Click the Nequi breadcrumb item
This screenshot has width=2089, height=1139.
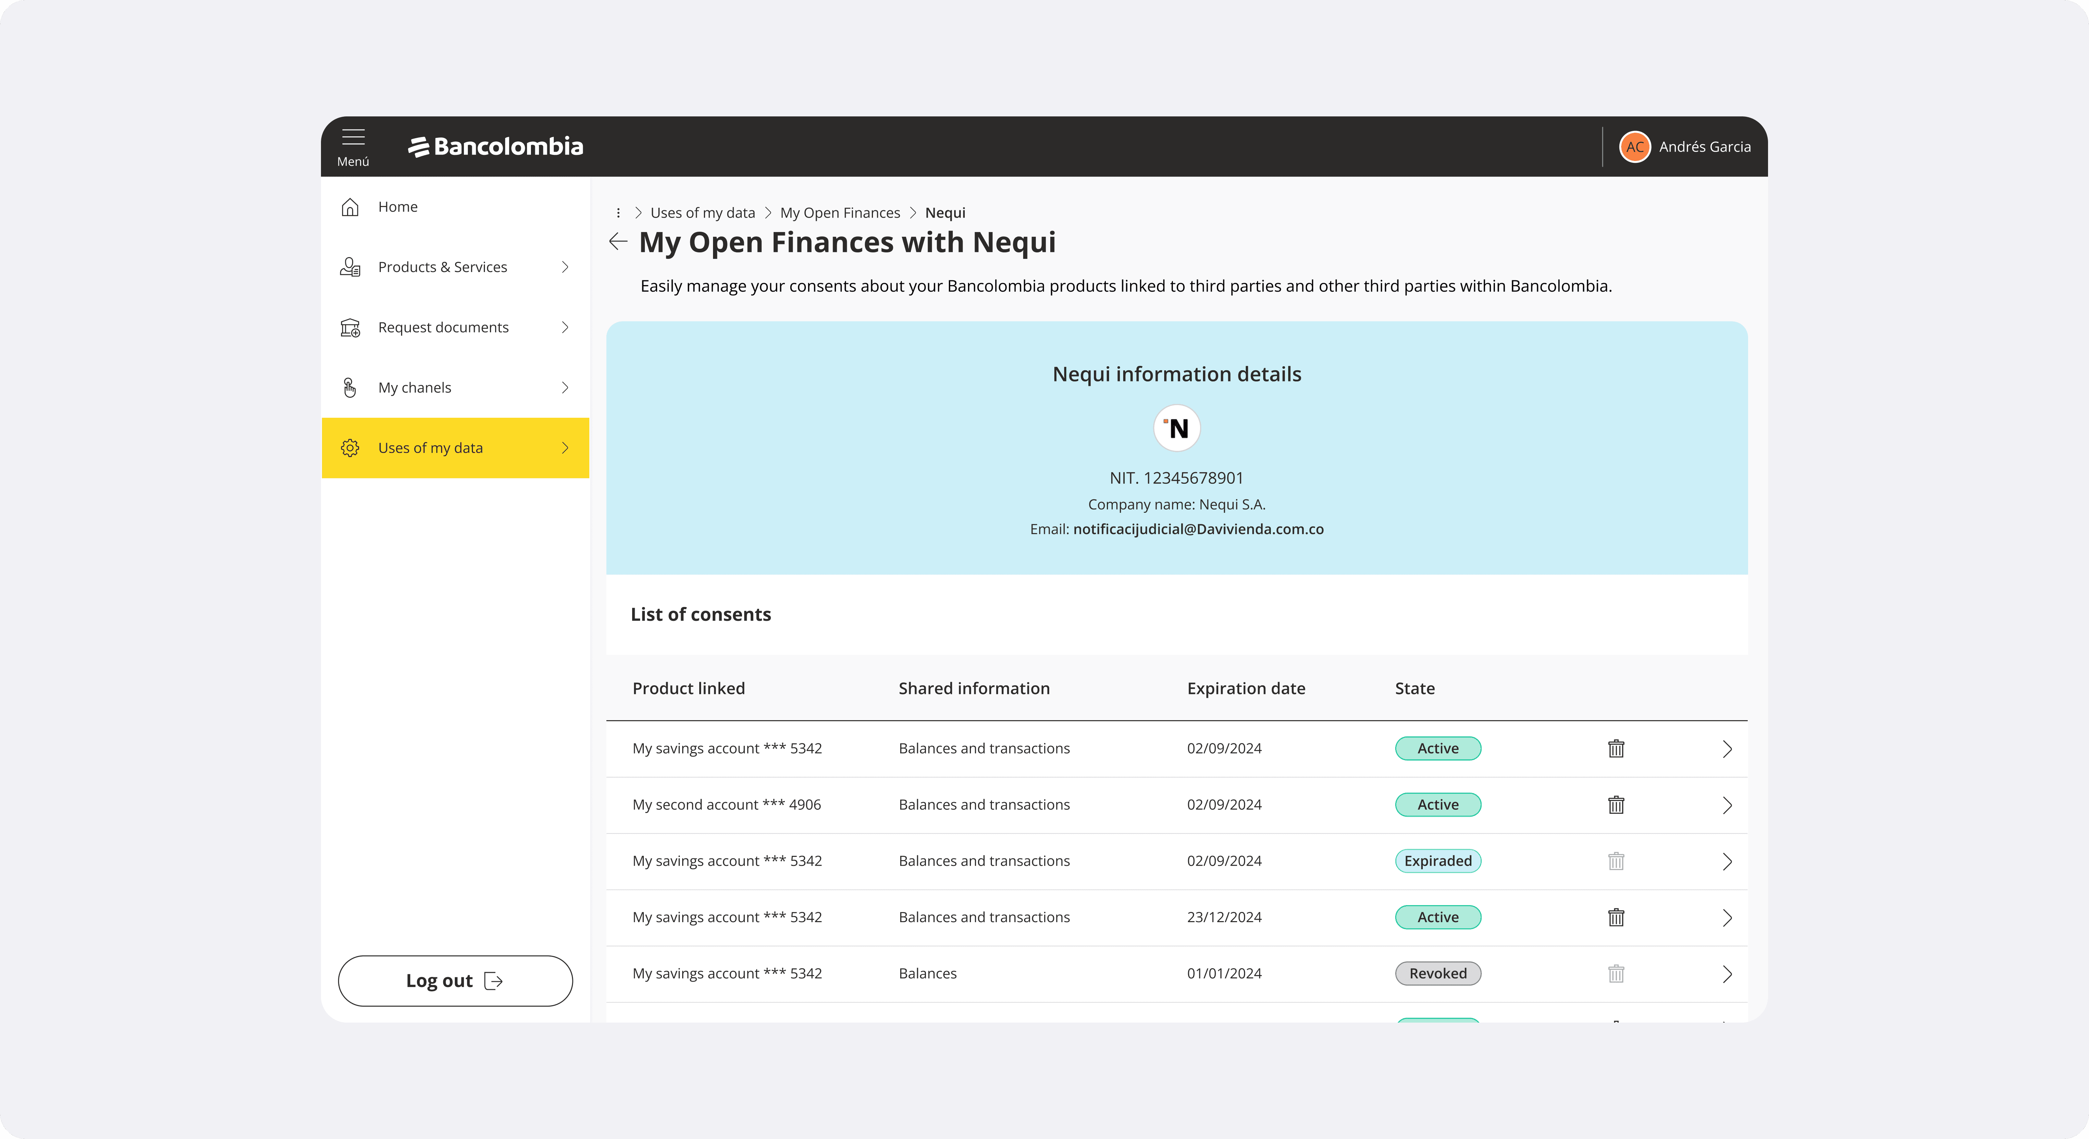(945, 212)
